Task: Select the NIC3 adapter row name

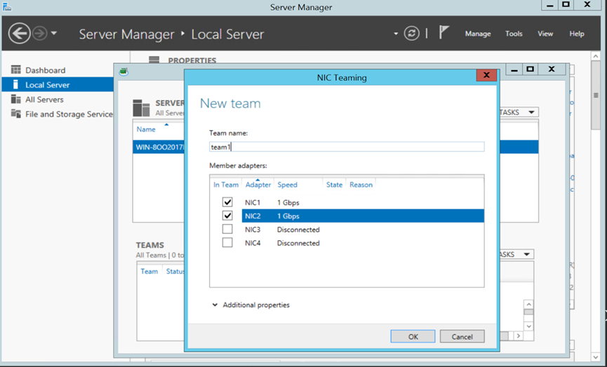Action: click(x=253, y=230)
